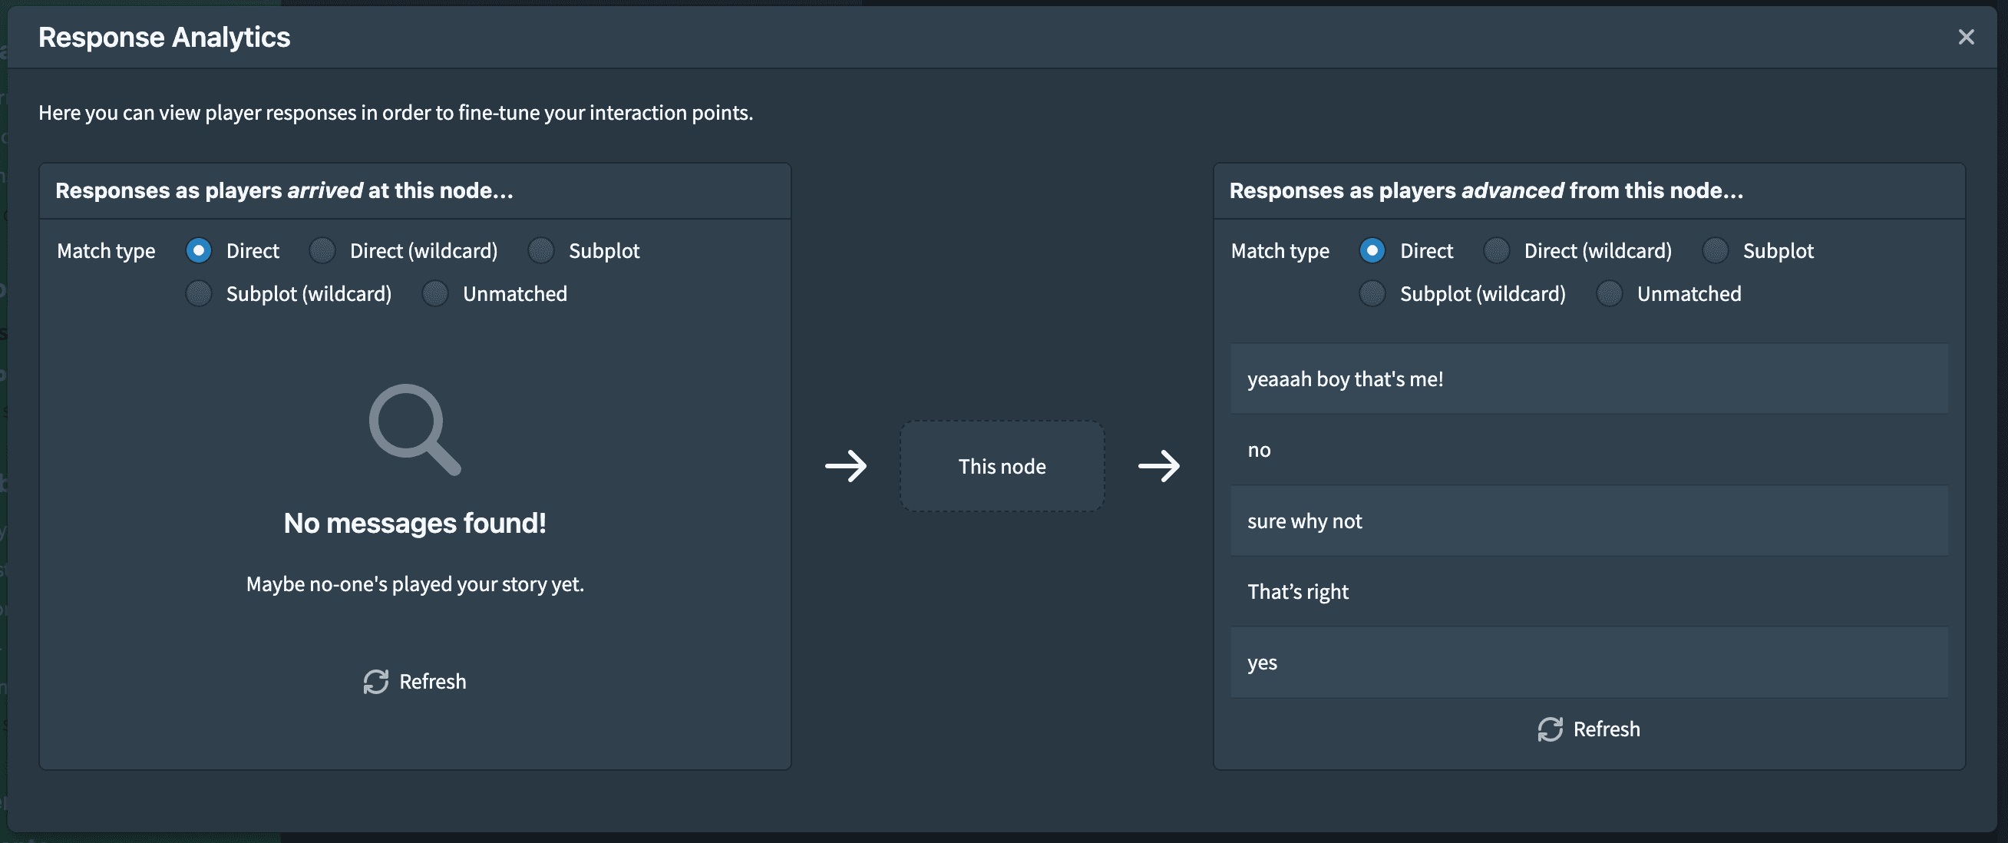The width and height of the screenshot is (2008, 843).
Task: Select Subplot match type in arrived panel
Action: (542, 250)
